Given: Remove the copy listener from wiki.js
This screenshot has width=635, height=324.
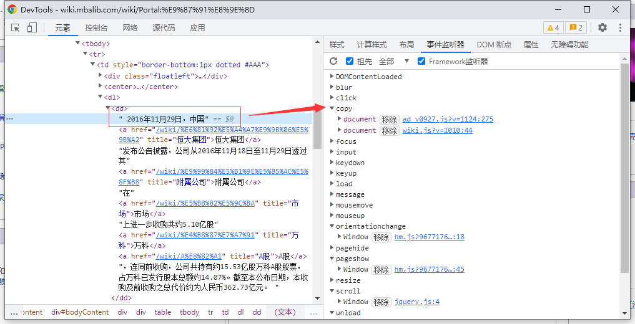Looking at the screenshot, I should [x=389, y=130].
